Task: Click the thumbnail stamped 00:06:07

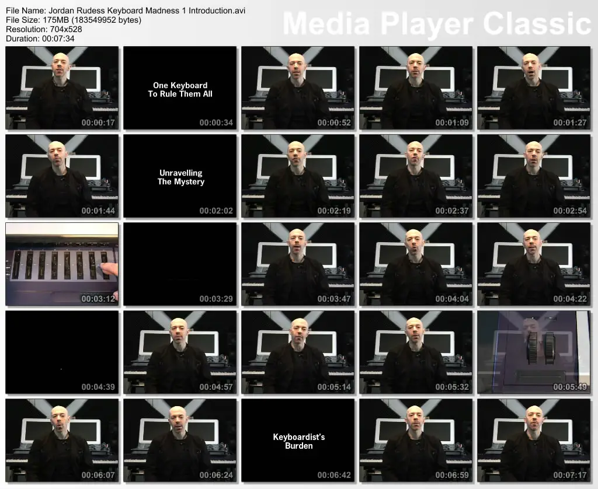Action: [62, 440]
